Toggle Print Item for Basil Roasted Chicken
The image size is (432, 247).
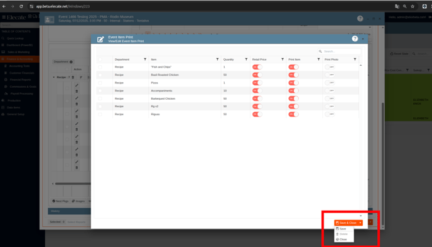[x=293, y=75]
